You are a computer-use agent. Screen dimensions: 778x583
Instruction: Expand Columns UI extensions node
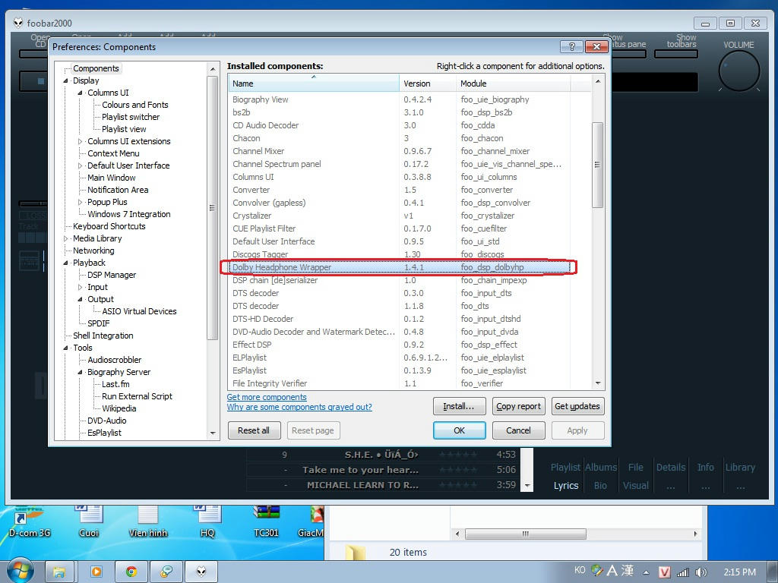coord(80,141)
